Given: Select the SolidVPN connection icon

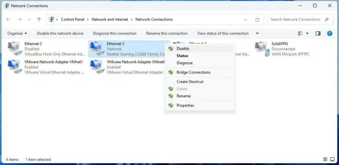Looking at the screenshot, I should coord(262,49).
